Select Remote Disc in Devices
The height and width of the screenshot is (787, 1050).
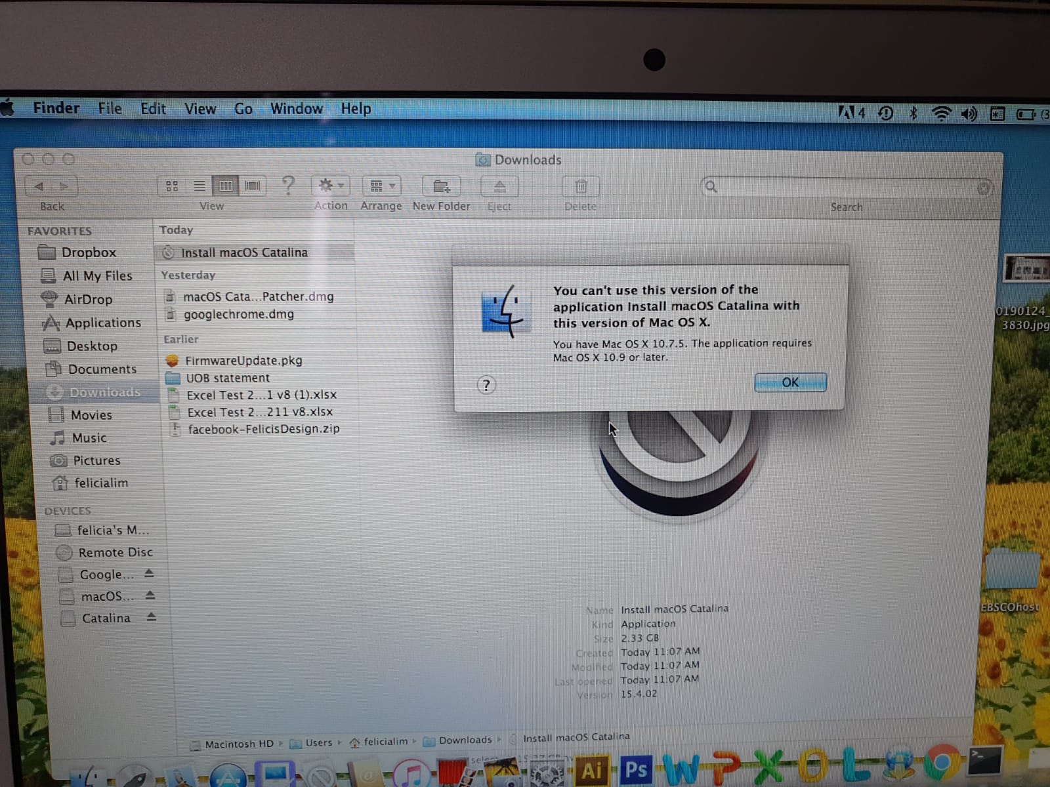pos(105,553)
